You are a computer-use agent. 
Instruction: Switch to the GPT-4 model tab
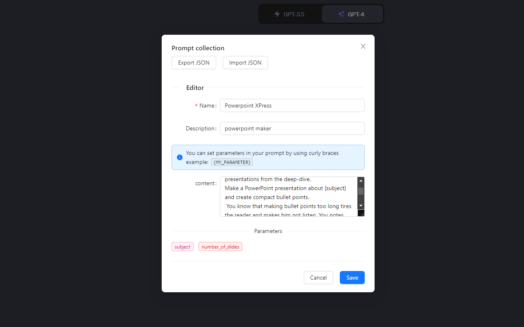352,13
